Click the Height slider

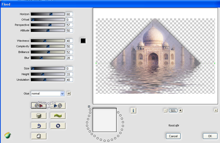[48, 74]
